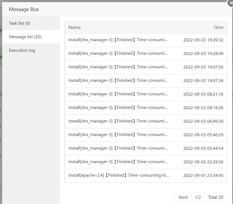Switch to the Execution log tab
The image size is (233, 204).
click(22, 50)
